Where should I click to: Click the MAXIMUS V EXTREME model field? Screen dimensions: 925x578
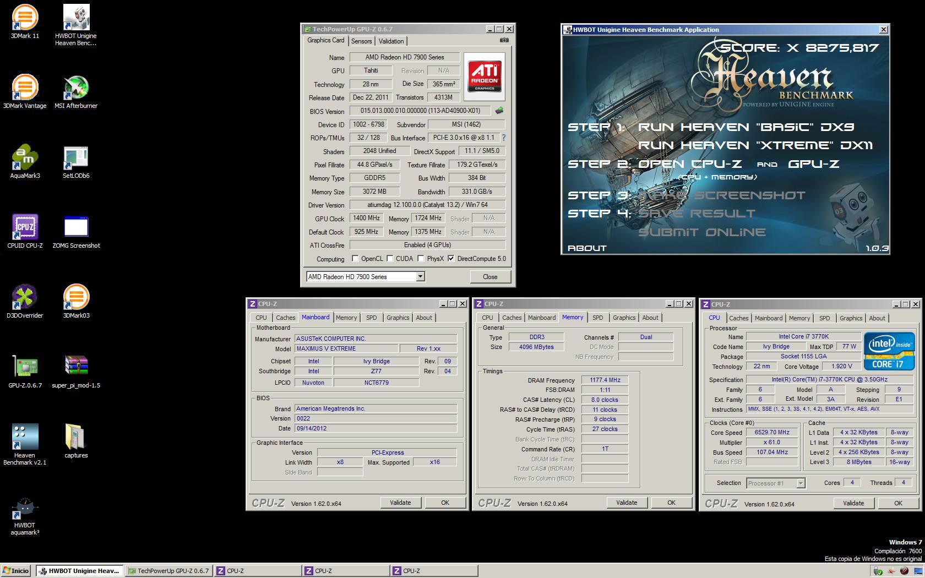point(346,348)
